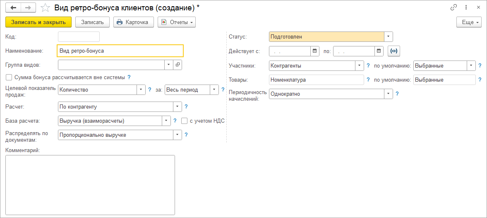Click into the "Комментарий" text area
The width and height of the screenshot is (487, 218).
pos(90,185)
